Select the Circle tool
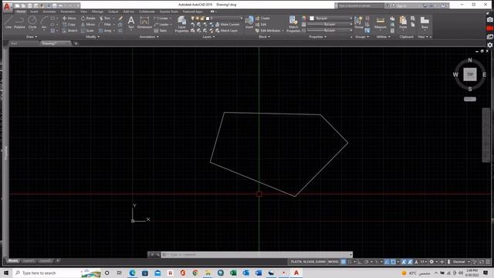 click(x=32, y=22)
